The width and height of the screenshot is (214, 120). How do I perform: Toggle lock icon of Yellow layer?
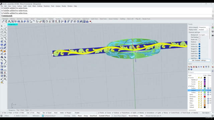[x=201, y=101]
